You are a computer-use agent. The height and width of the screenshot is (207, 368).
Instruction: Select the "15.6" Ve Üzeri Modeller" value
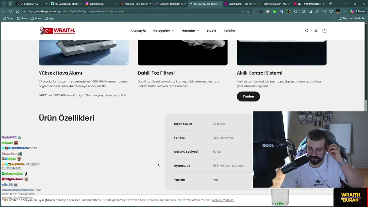[229, 166]
